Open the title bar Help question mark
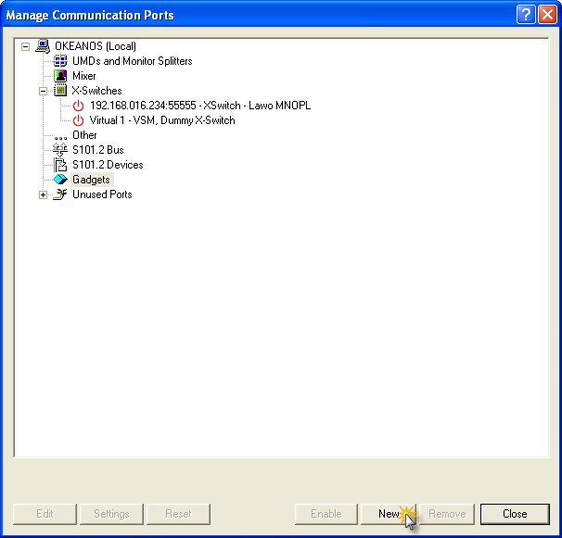Image resolution: width=562 pixels, height=538 pixels. 525,15
